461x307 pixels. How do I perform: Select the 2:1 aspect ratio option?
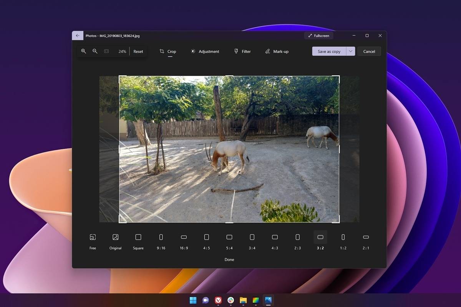366,237
